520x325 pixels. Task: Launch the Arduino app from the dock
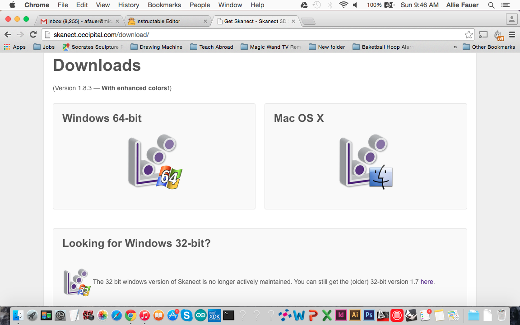pyautogui.click(x=200, y=315)
